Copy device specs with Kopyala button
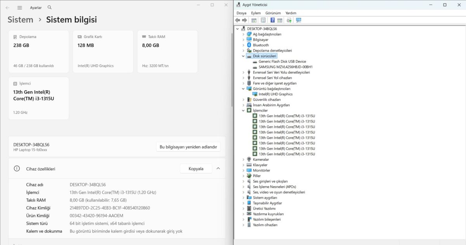 [196, 168]
